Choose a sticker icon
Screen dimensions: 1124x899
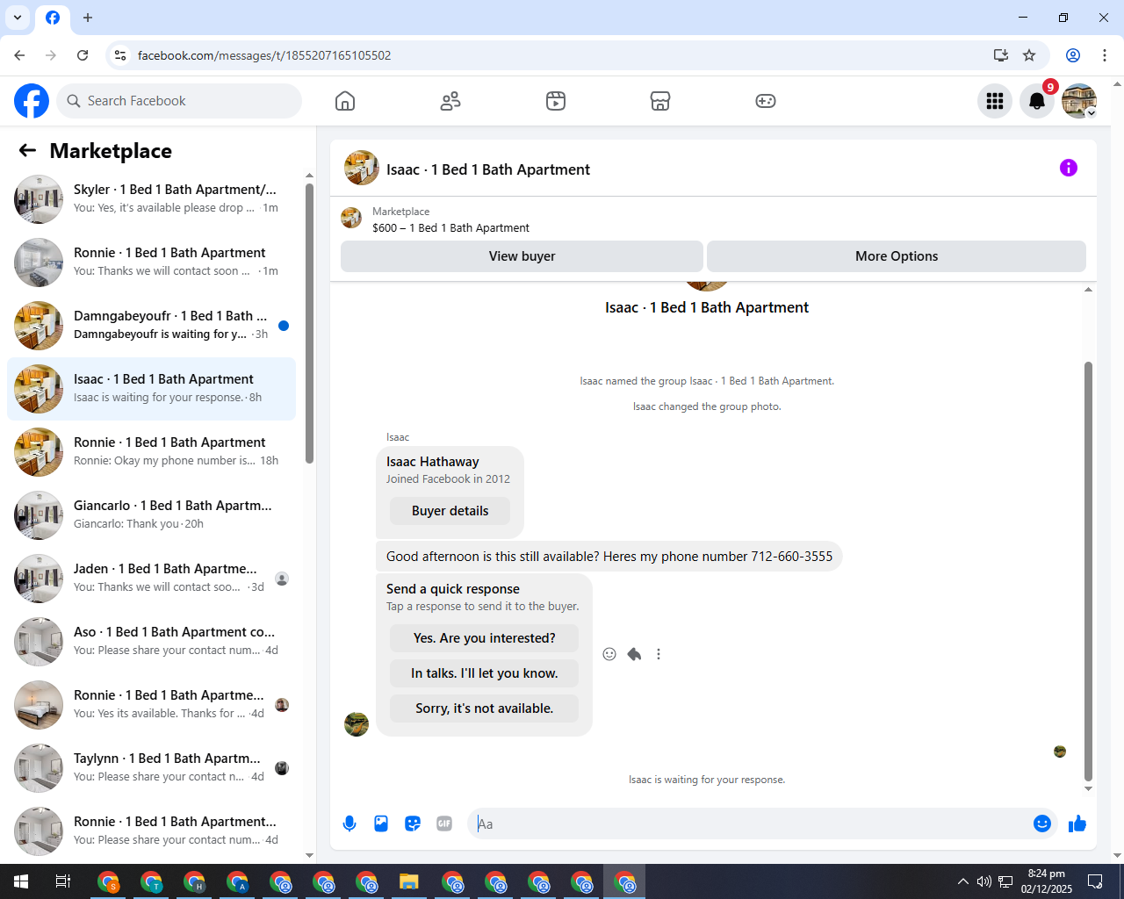tap(413, 823)
